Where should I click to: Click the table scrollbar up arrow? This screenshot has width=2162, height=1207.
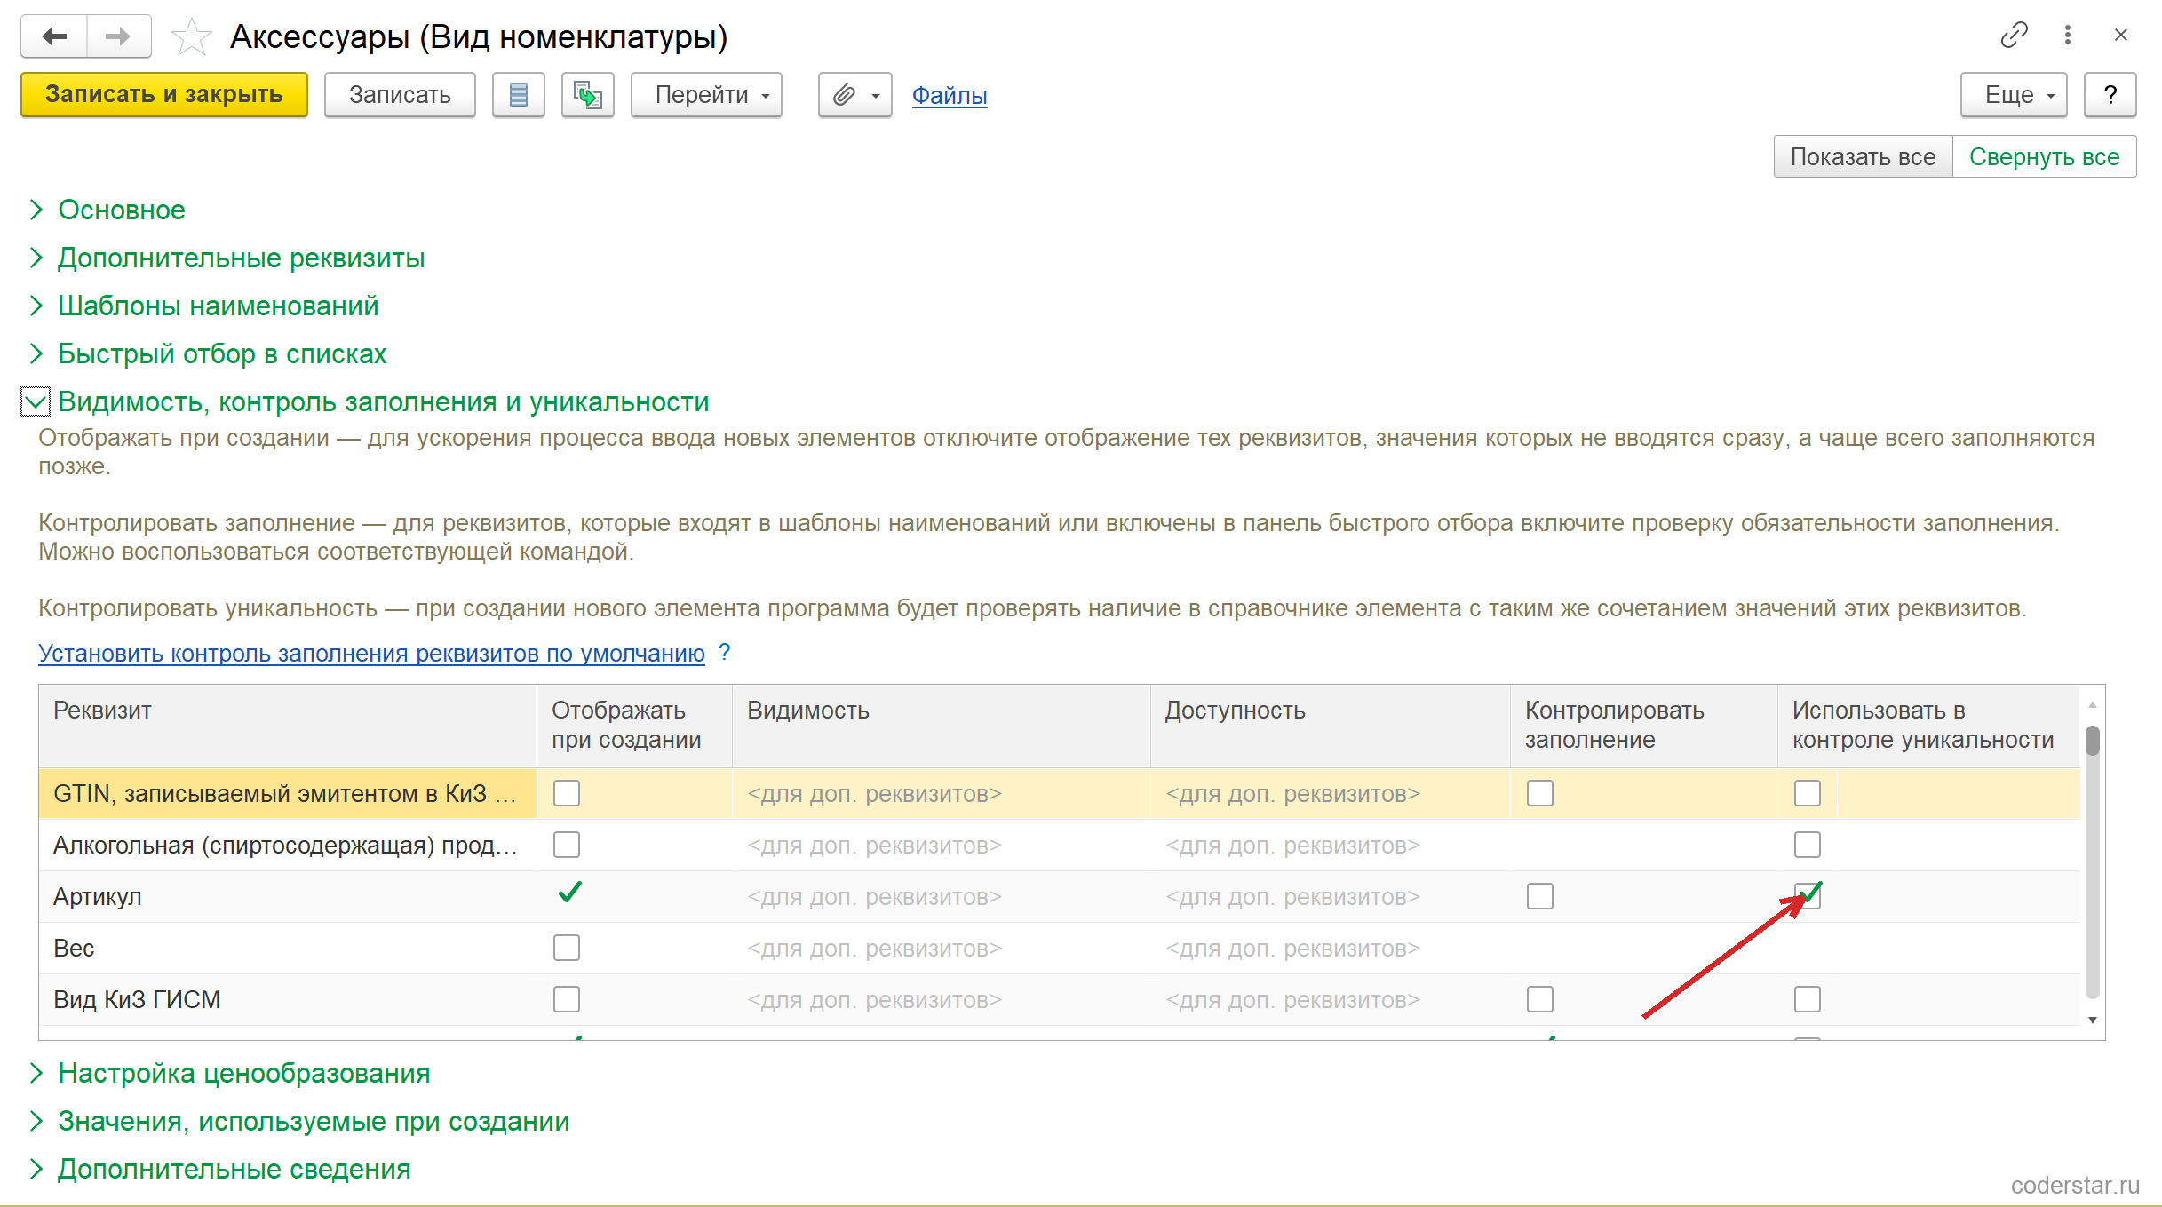(x=2093, y=704)
